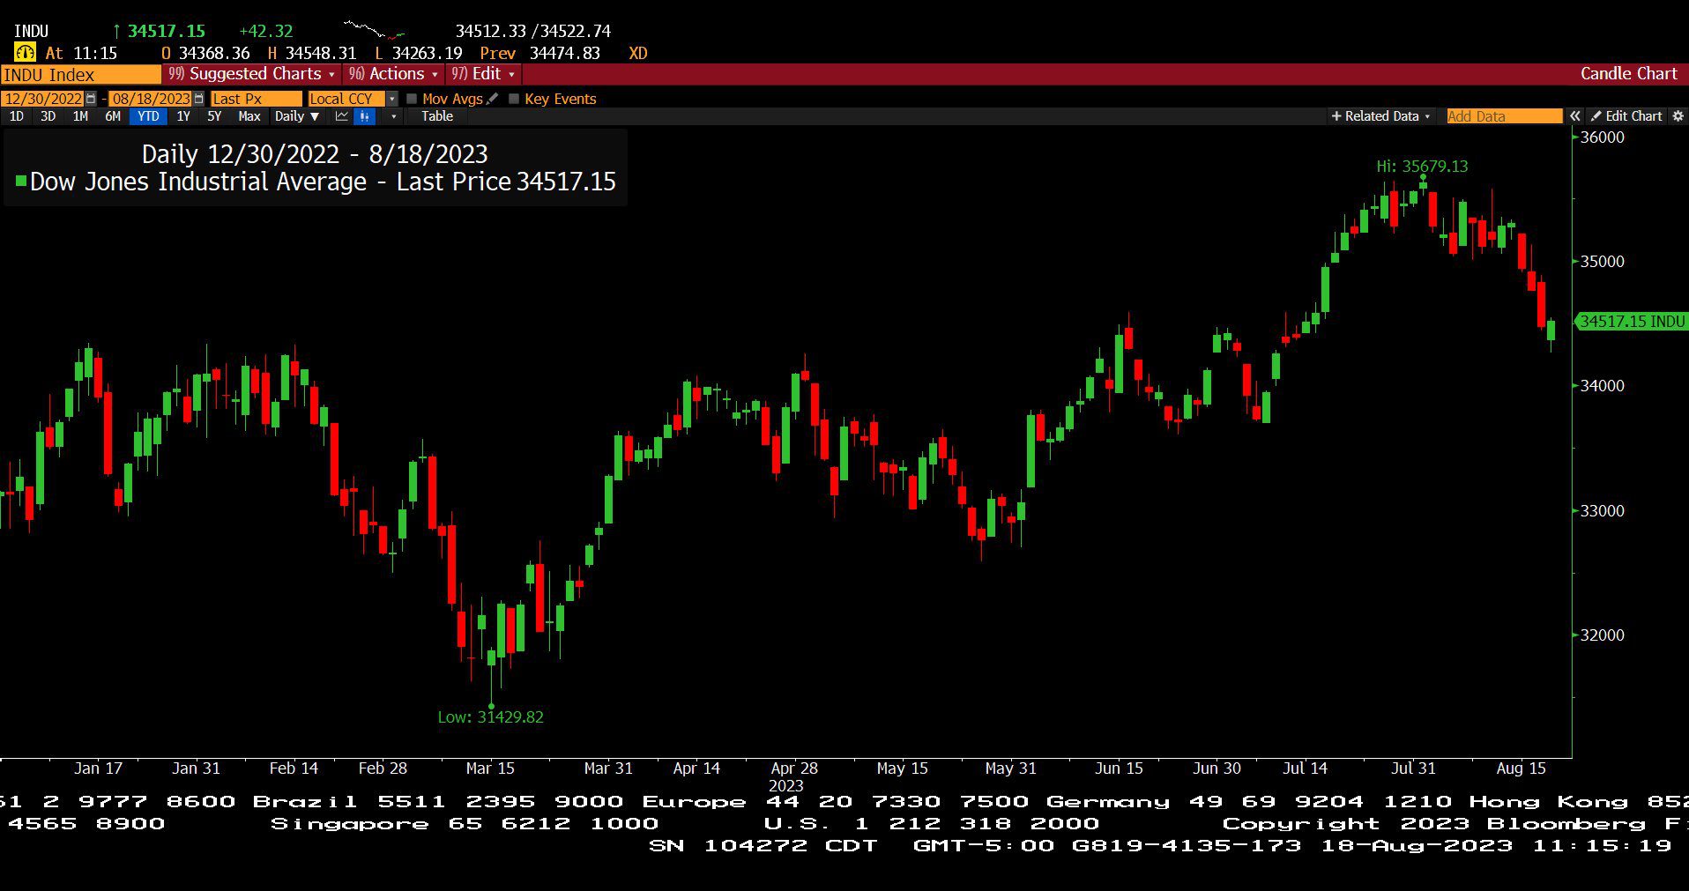
Task: Select 3D time range tab
Action: 48,116
